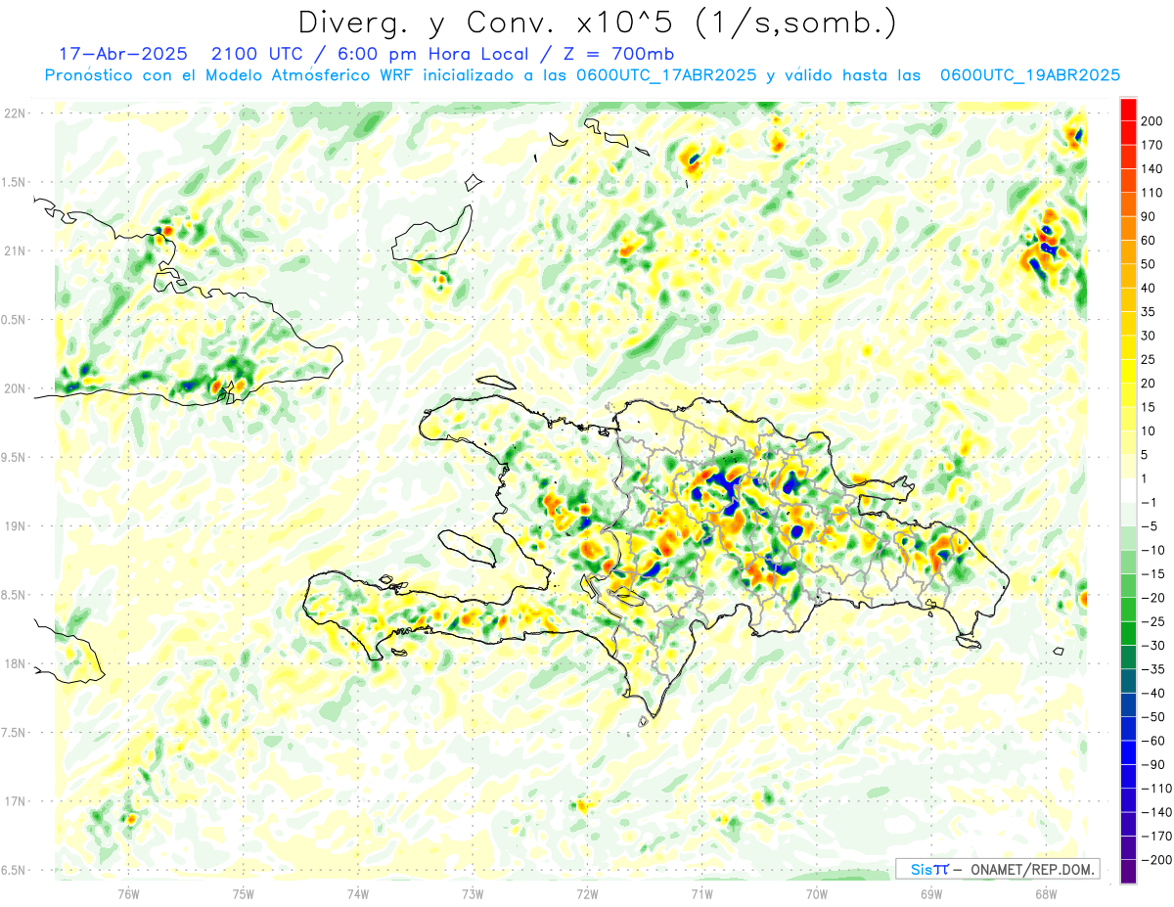1174x907 pixels.
Task: Click the '18N' latitude axis label
Action: pos(16,663)
